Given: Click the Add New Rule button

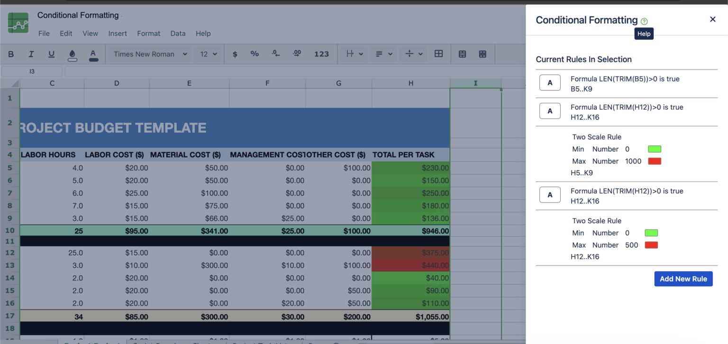Looking at the screenshot, I should (x=683, y=279).
